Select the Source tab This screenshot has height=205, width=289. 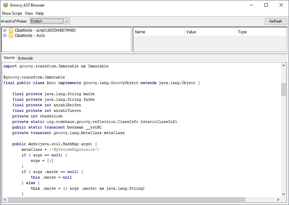[x=9, y=58]
